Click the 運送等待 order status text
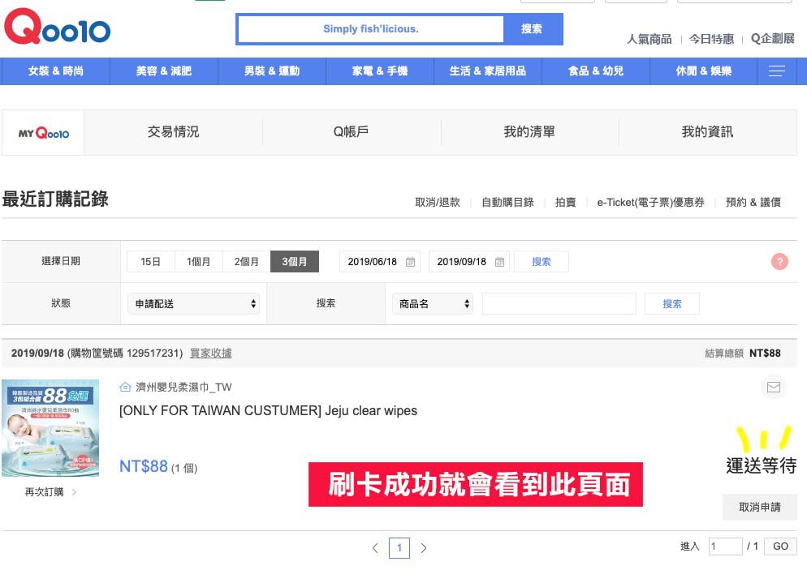The height and width of the screenshot is (570, 807). tap(762, 465)
